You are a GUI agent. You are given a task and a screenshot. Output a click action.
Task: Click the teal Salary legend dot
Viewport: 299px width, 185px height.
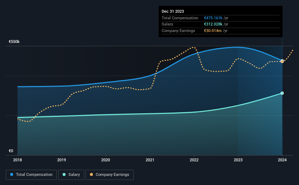pos(64,174)
